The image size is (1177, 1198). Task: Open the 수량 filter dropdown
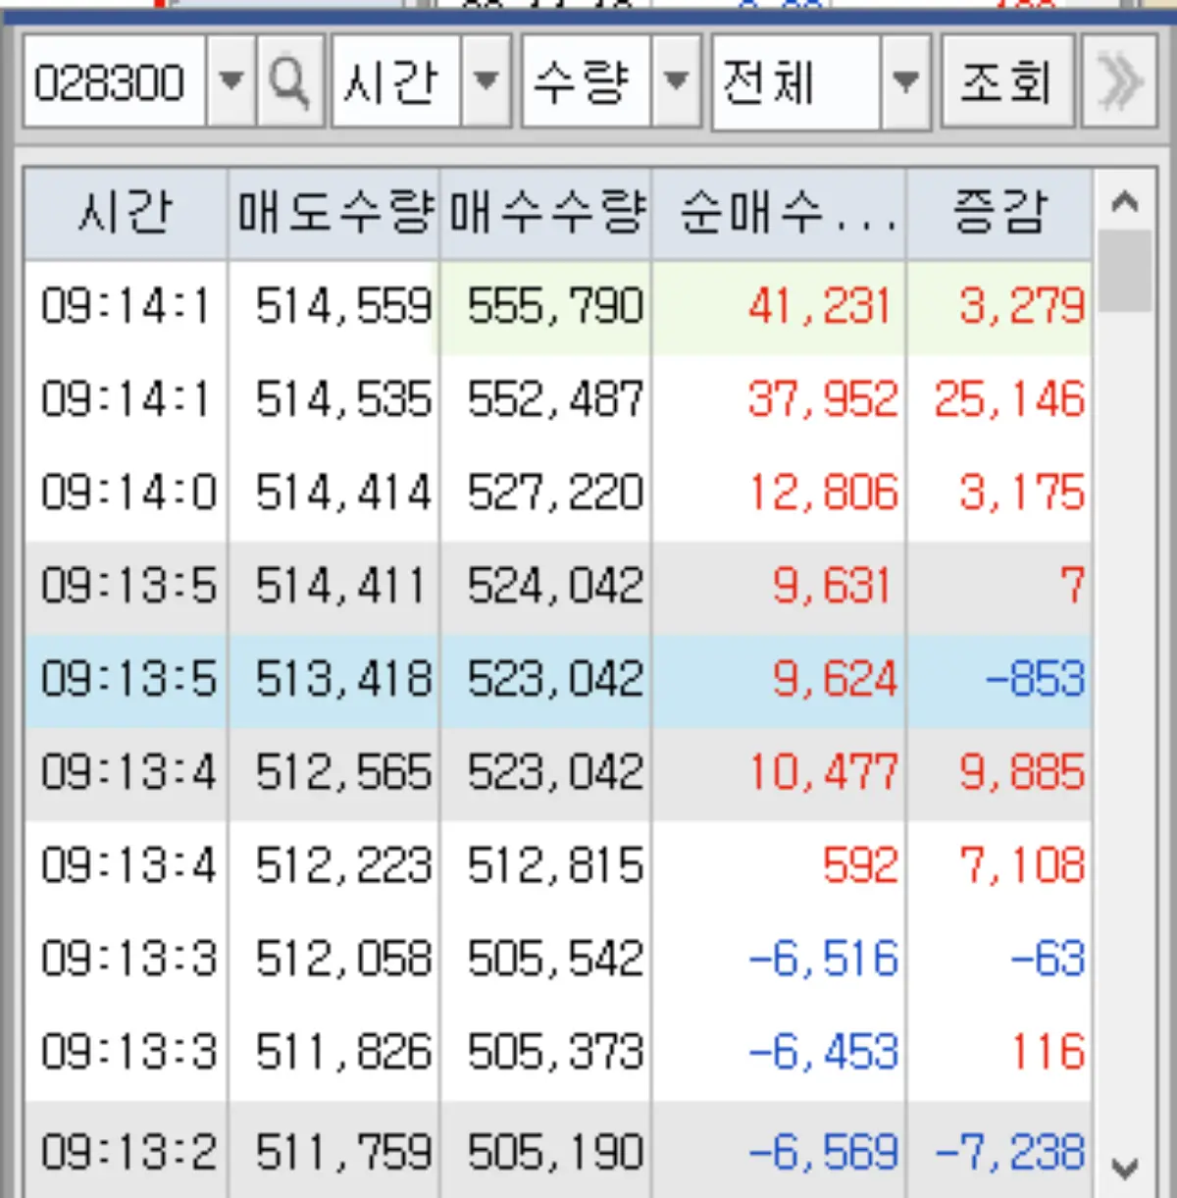(677, 82)
